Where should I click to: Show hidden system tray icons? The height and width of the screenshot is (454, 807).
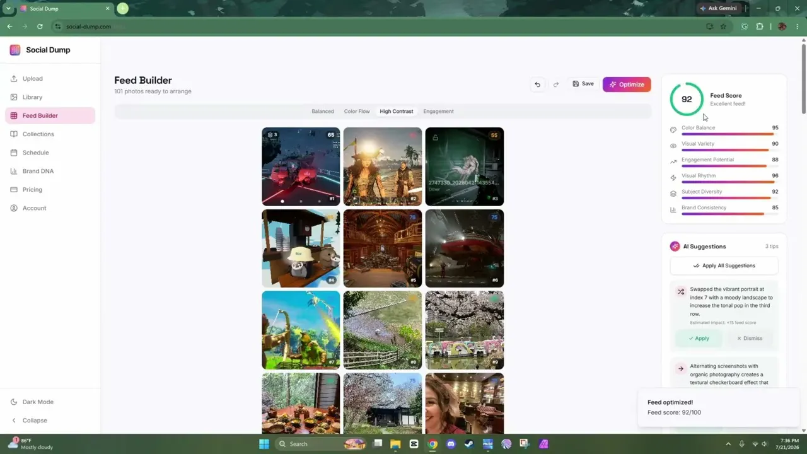pyautogui.click(x=728, y=444)
